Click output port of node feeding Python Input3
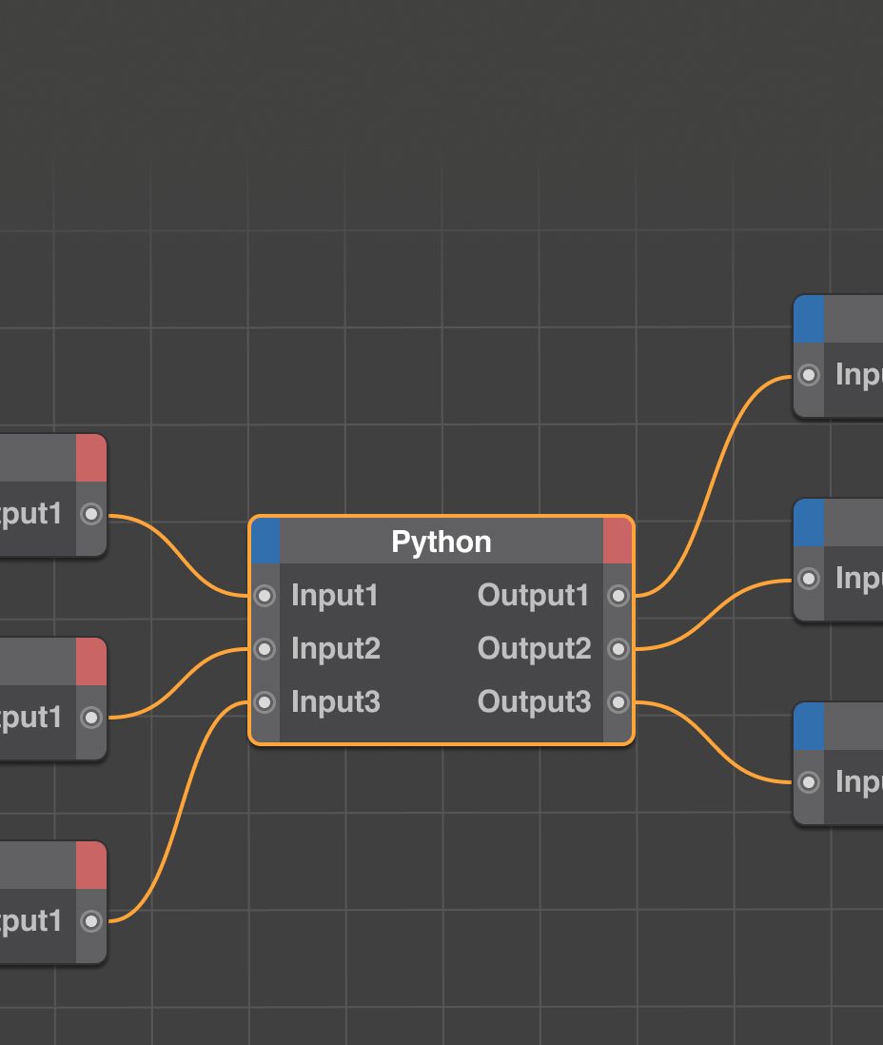This screenshot has width=883, height=1045. [x=91, y=921]
